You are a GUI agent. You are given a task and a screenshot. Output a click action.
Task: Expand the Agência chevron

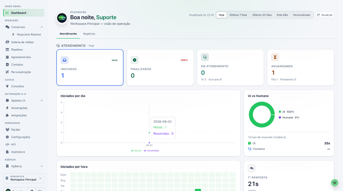(x=42, y=166)
